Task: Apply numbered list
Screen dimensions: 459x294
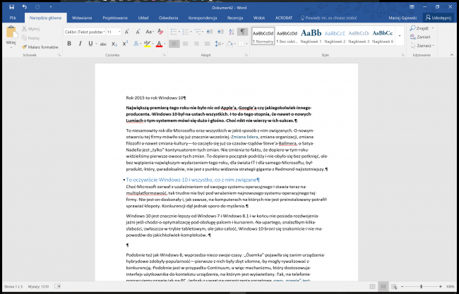Action: [186, 32]
